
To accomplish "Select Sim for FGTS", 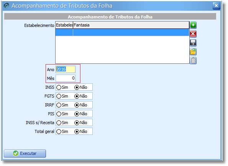I will point(59,96).
